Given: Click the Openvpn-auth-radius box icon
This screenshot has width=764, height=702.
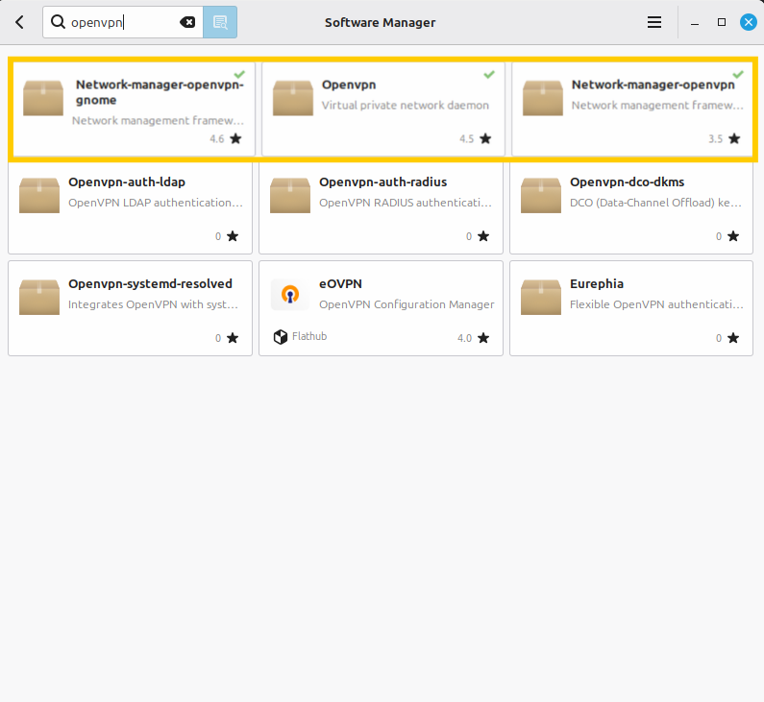Looking at the screenshot, I should click(x=290, y=196).
